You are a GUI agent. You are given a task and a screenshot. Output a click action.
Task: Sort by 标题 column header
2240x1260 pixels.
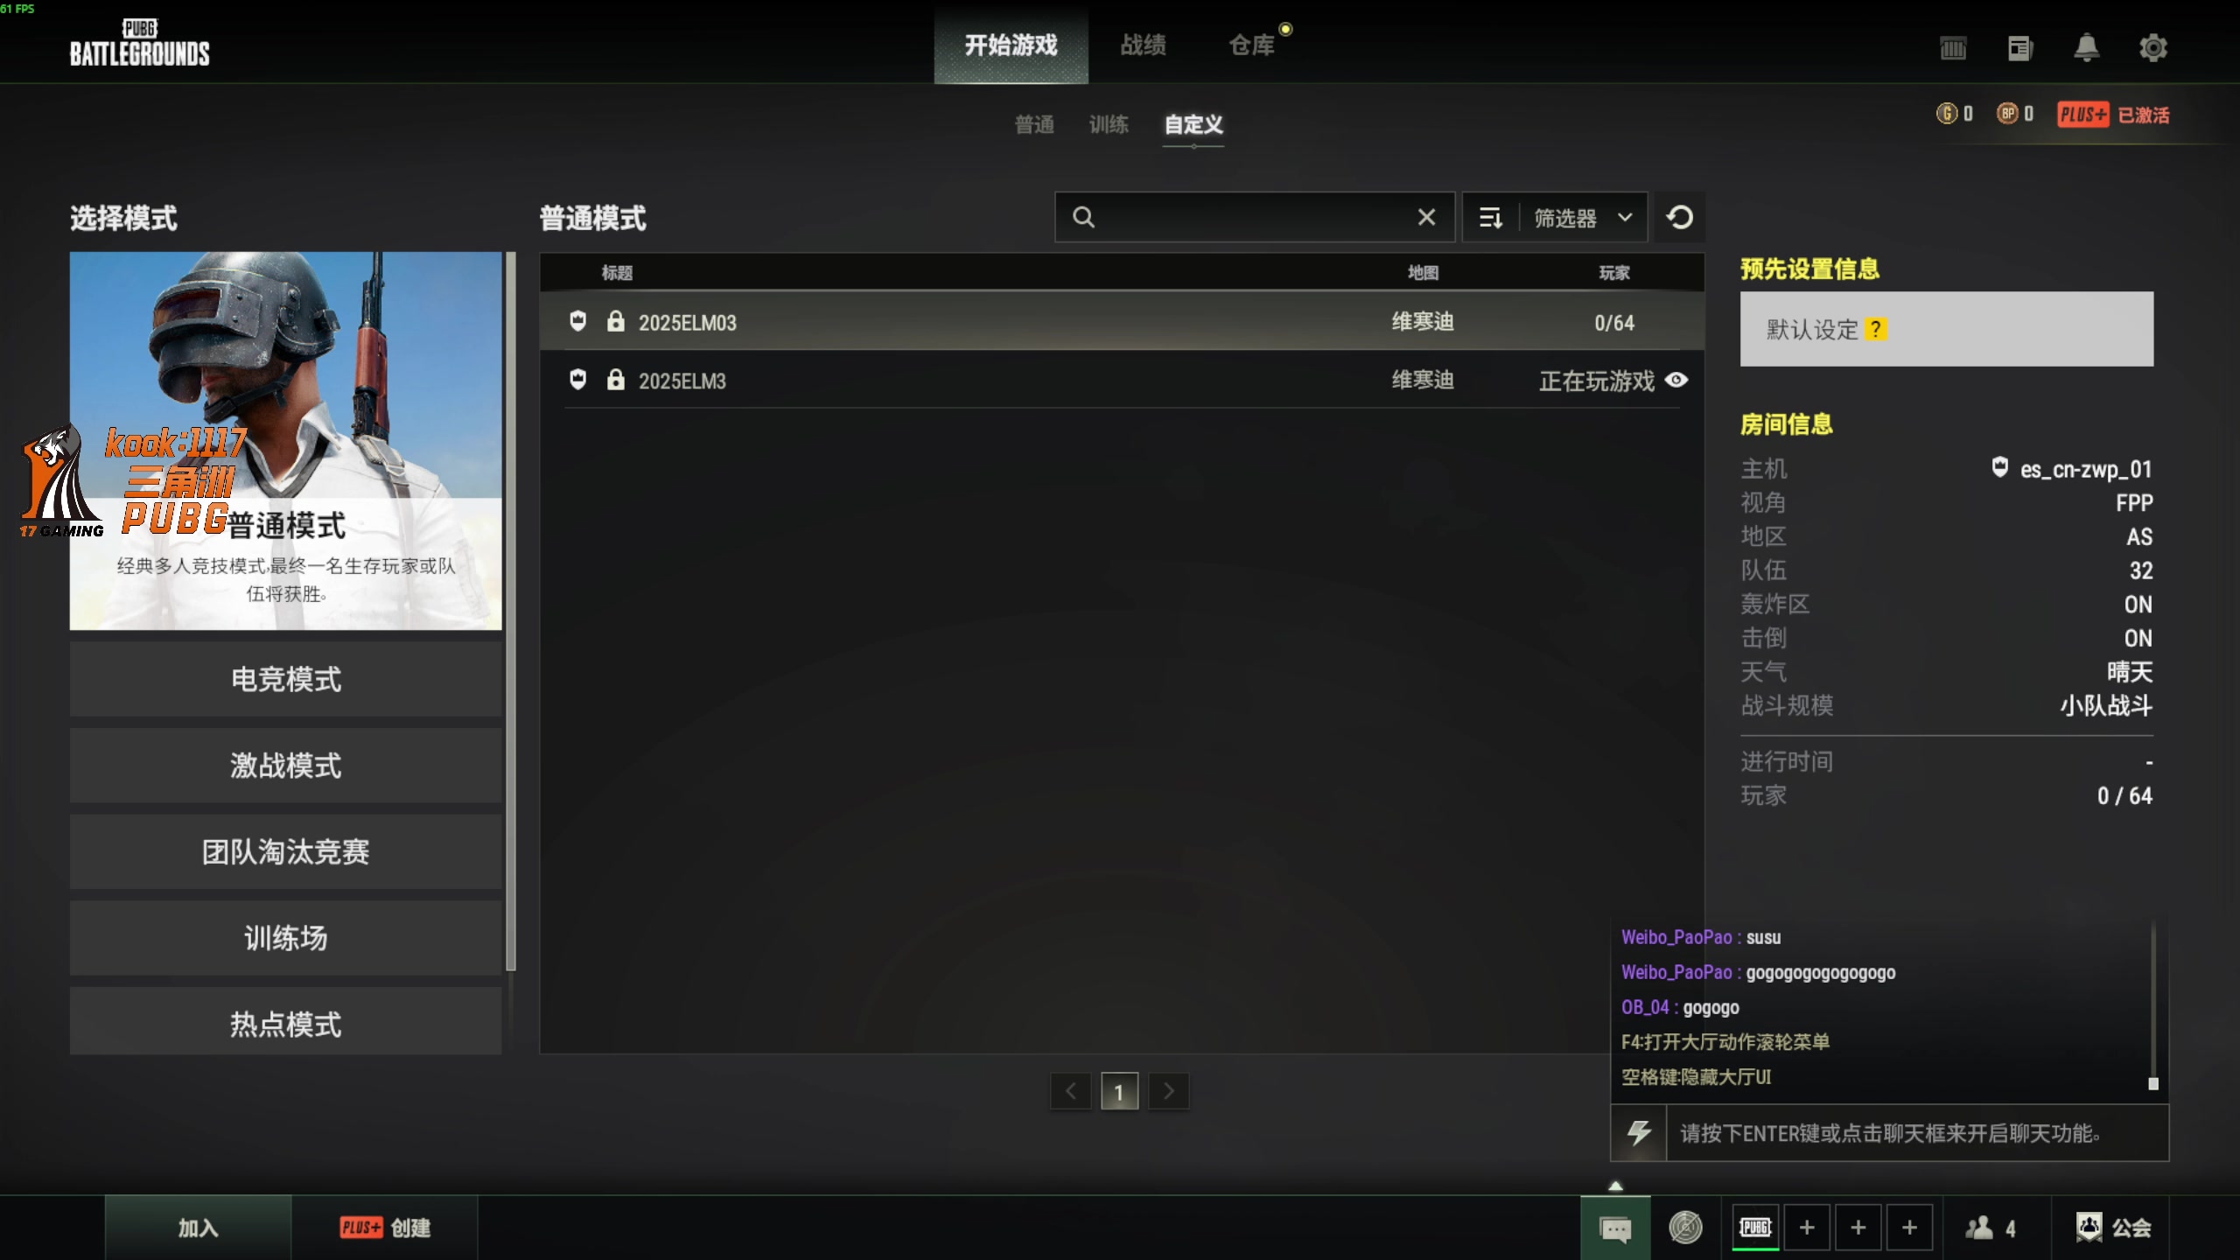pyautogui.click(x=617, y=273)
